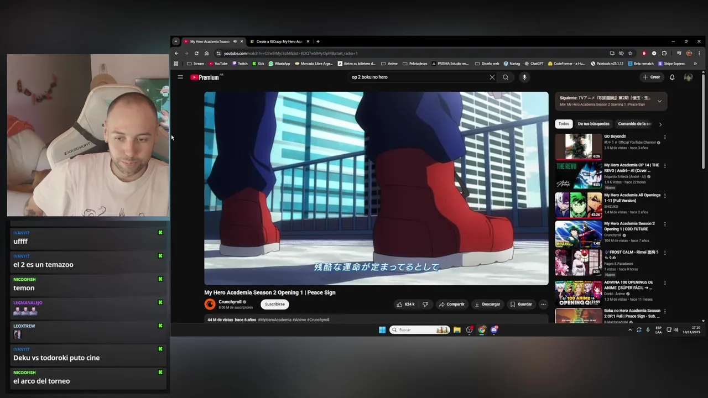Click the Windows taskbar Buscar search box
708x398 pixels.
(x=419, y=330)
